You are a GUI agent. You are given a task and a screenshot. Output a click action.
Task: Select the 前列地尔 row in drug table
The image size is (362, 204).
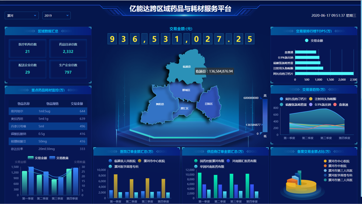(x=48, y=111)
